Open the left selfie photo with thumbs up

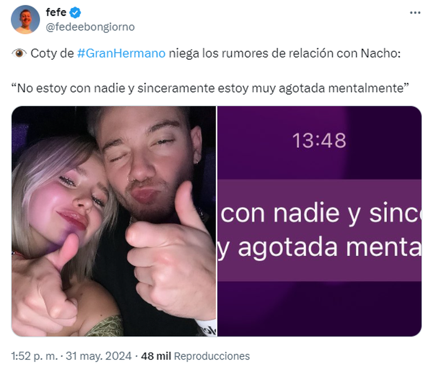click(x=114, y=221)
